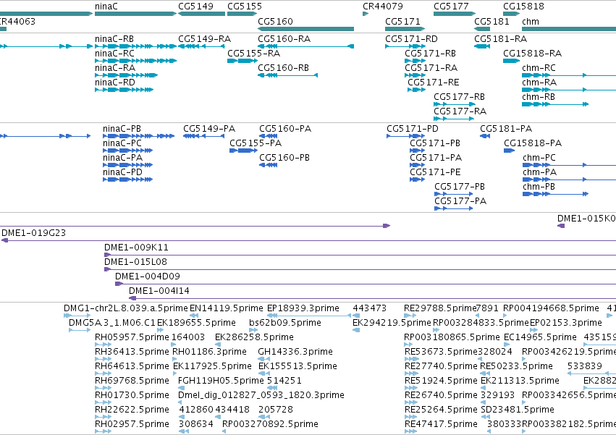Click the RE29788.5prime EST label
616x435 pixels.
[x=440, y=308]
